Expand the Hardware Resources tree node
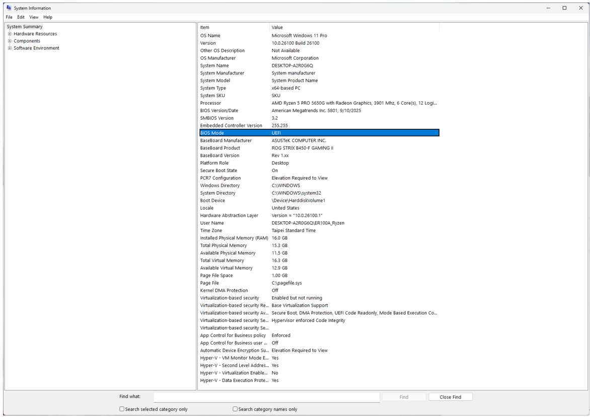Viewport: 590px width, 417px height. (x=10, y=34)
